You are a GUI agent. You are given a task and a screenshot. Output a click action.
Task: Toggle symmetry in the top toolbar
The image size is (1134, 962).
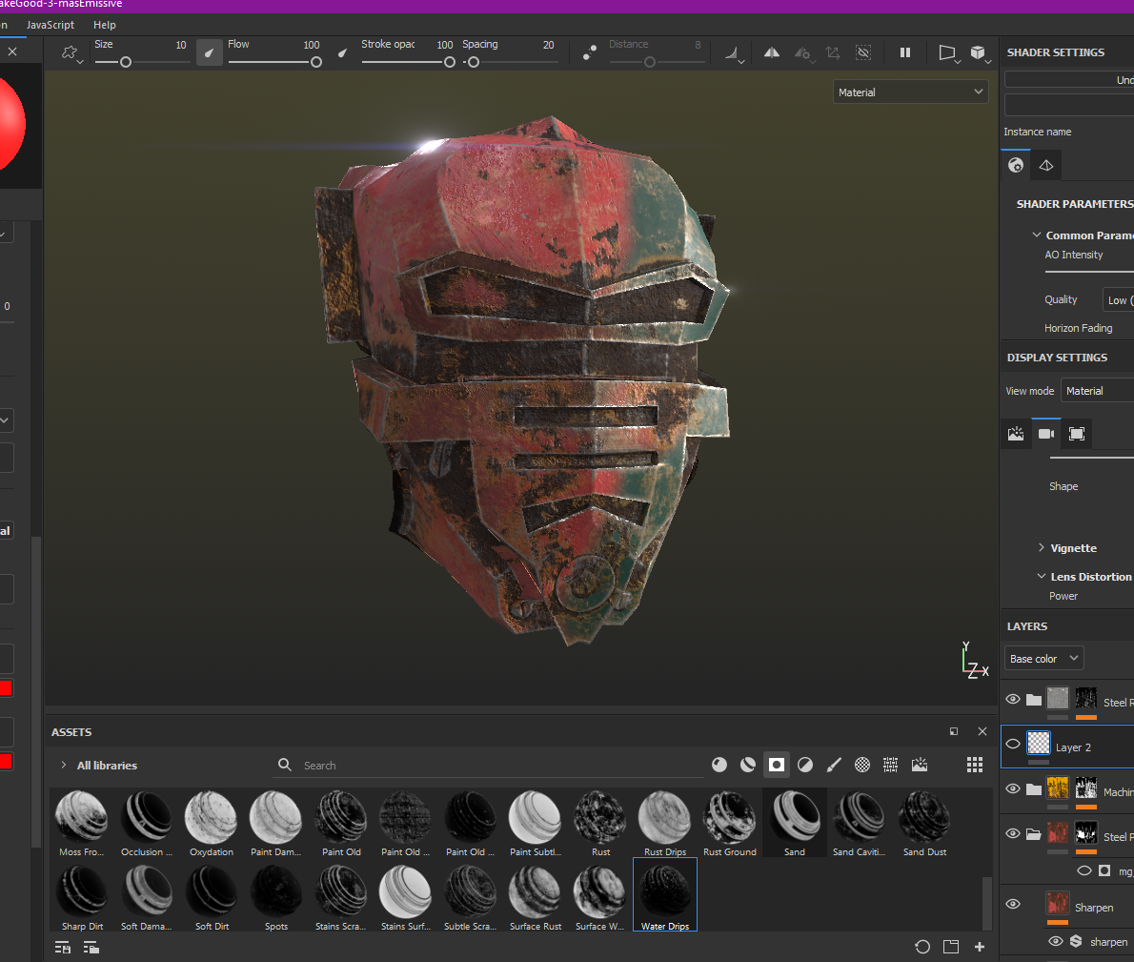point(772,53)
